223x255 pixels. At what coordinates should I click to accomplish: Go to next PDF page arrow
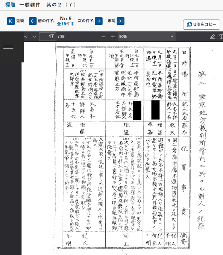tap(34, 37)
